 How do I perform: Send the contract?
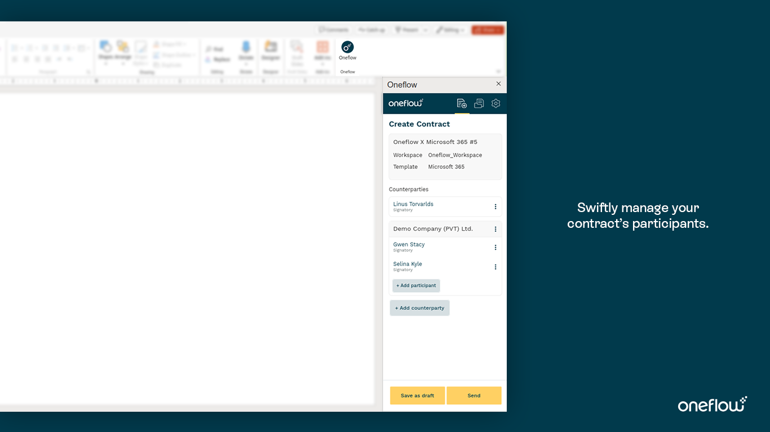[474, 395]
